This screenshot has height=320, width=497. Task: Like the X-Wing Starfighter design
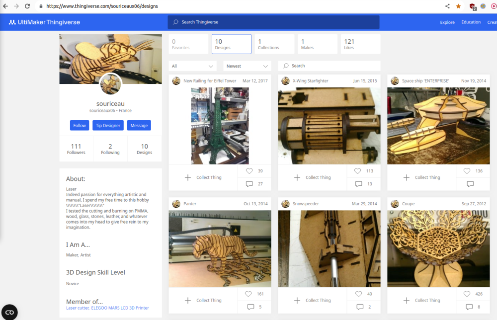click(x=357, y=171)
